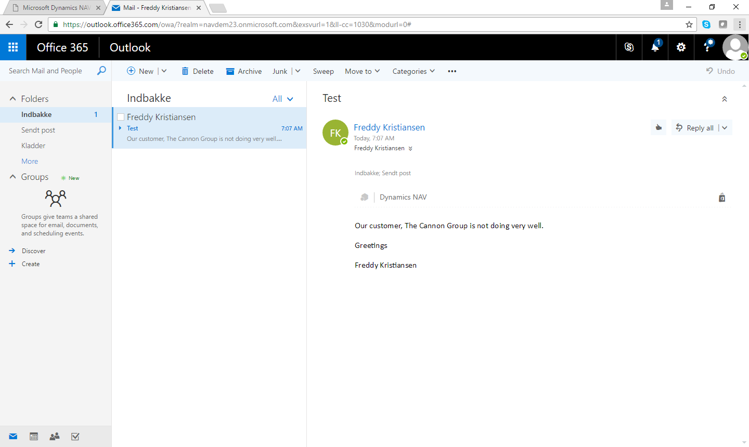
Task: Open the All filter dropdown
Action: (283, 99)
